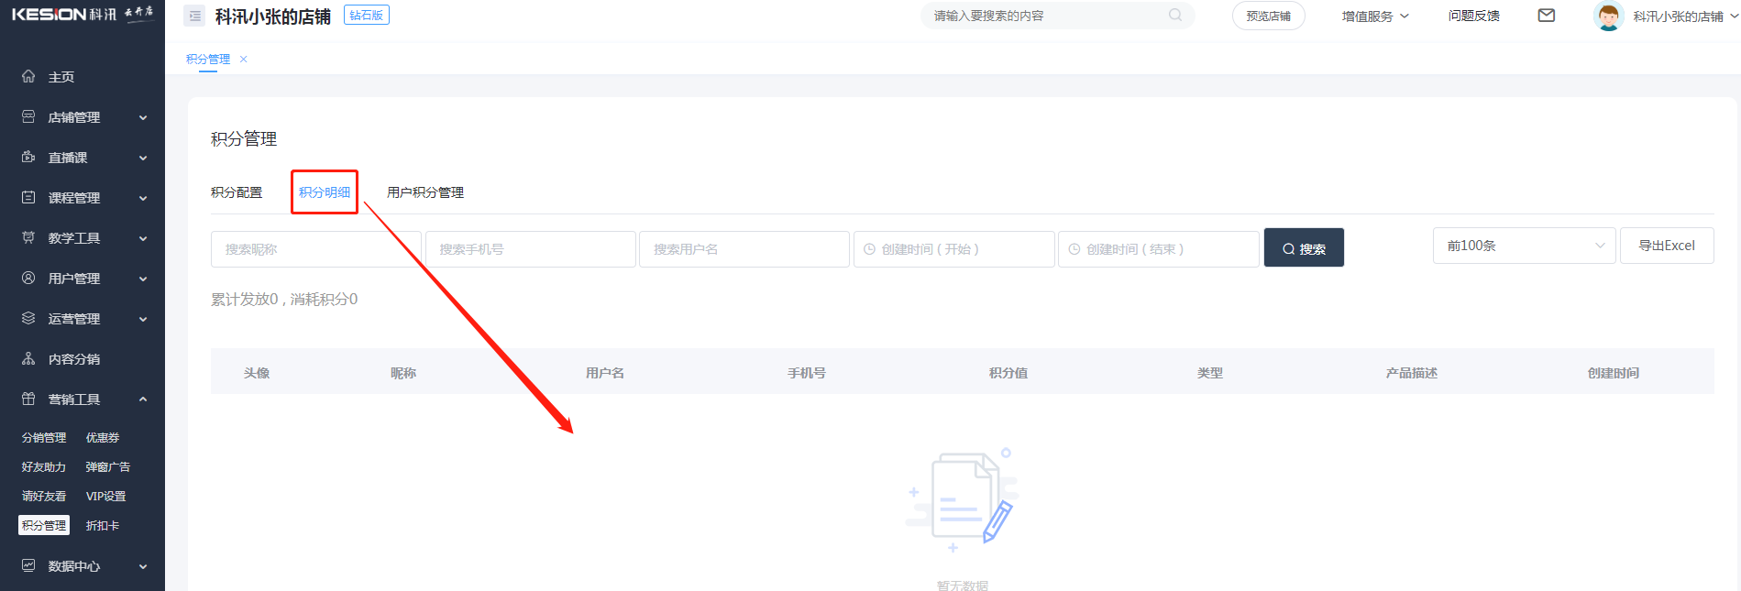Open the 前100条 dropdown

click(1523, 246)
